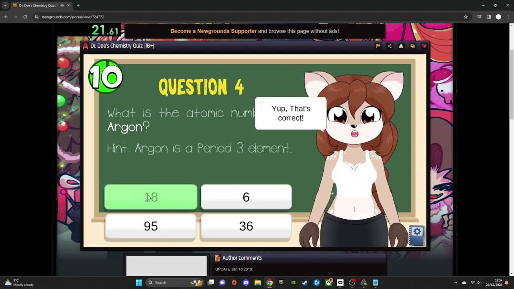Viewport: 514px width, 289px height.
Task: Bookmark this page with the star icon
Action: pos(466,17)
